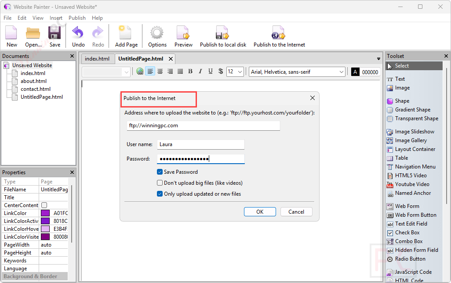Enable Don't upload big files option
451x283 pixels.
[160, 183]
